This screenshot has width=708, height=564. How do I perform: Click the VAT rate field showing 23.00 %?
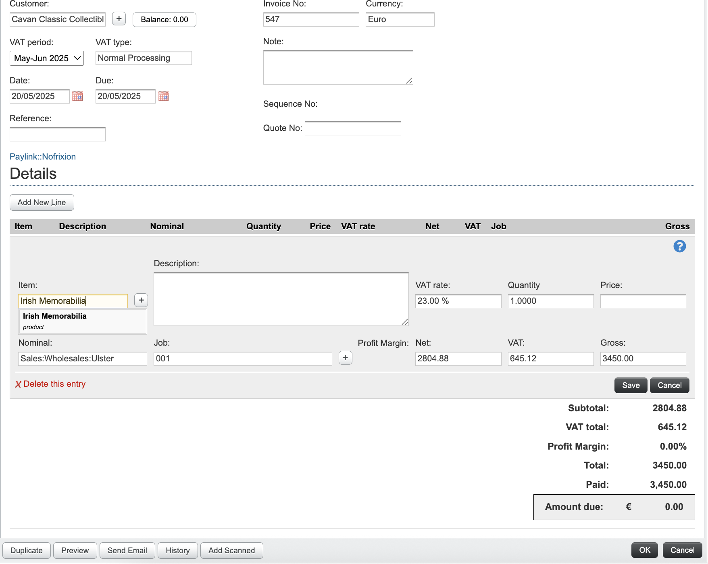tap(458, 301)
